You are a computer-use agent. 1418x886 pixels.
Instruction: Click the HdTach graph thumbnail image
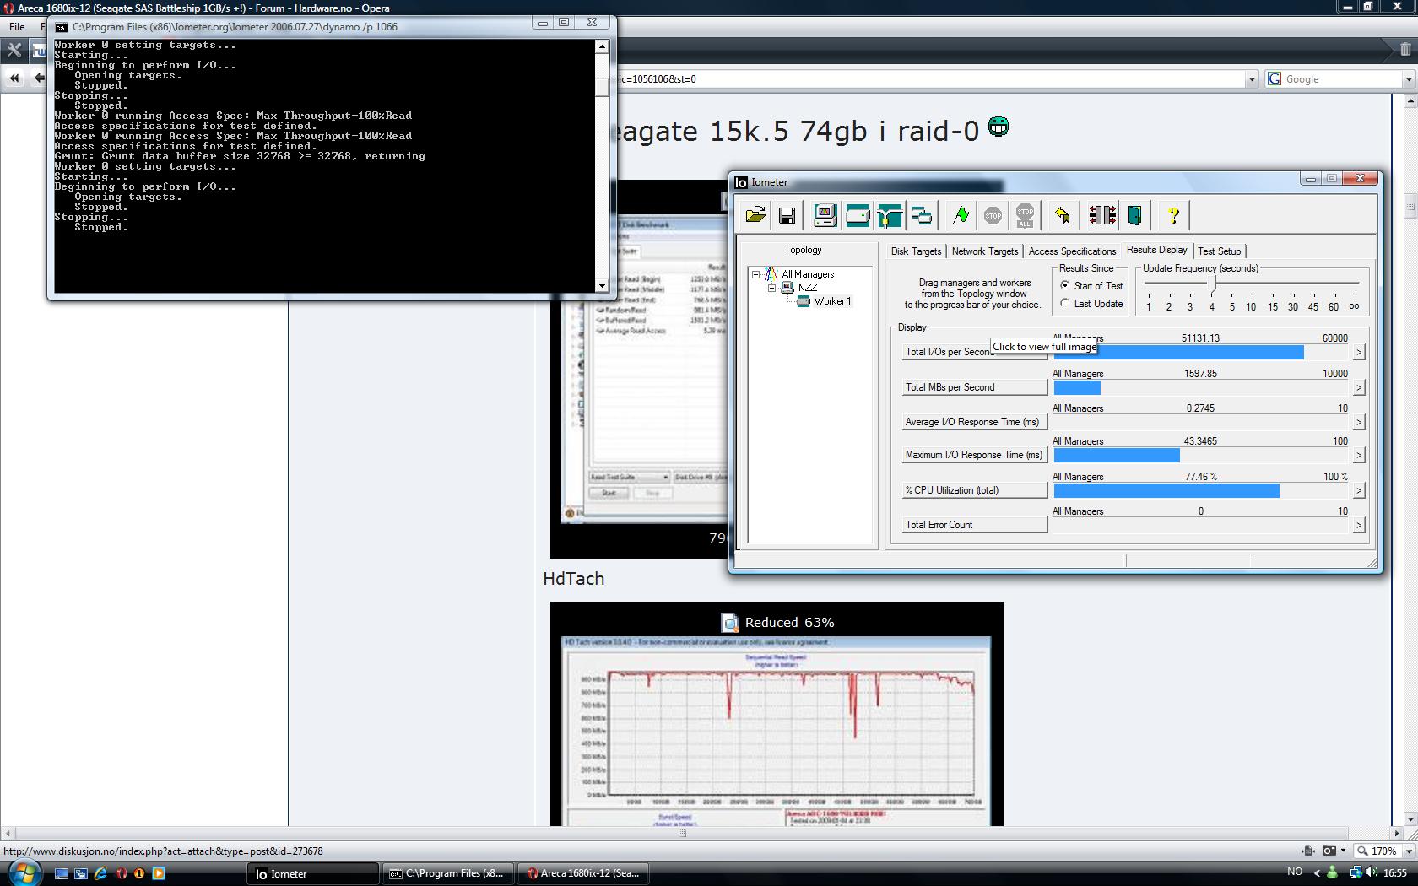coord(777,731)
